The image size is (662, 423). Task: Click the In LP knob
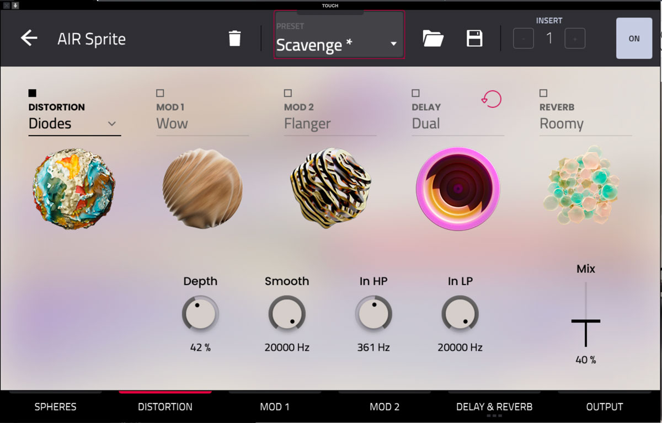460,314
